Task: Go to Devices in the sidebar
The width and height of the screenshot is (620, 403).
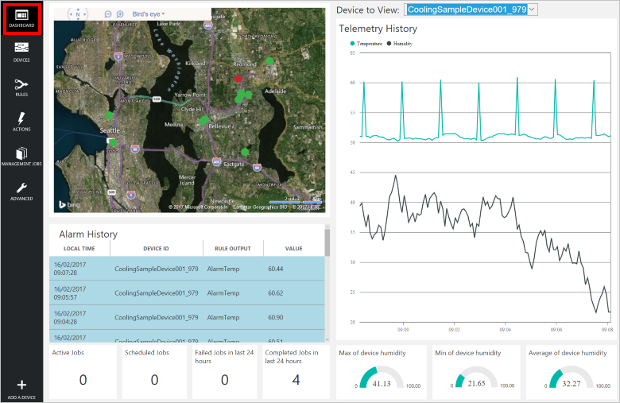Action: tap(21, 52)
